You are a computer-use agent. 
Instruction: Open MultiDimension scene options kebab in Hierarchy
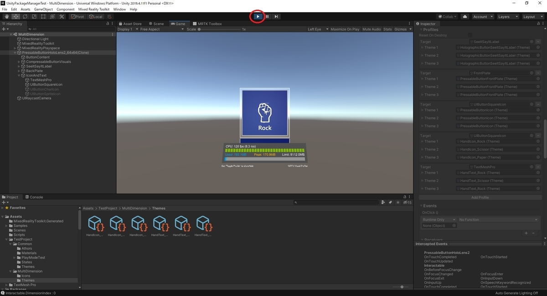[113, 34]
